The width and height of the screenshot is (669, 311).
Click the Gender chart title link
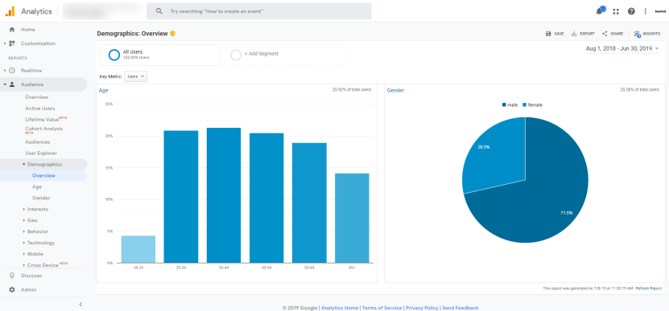coord(395,90)
